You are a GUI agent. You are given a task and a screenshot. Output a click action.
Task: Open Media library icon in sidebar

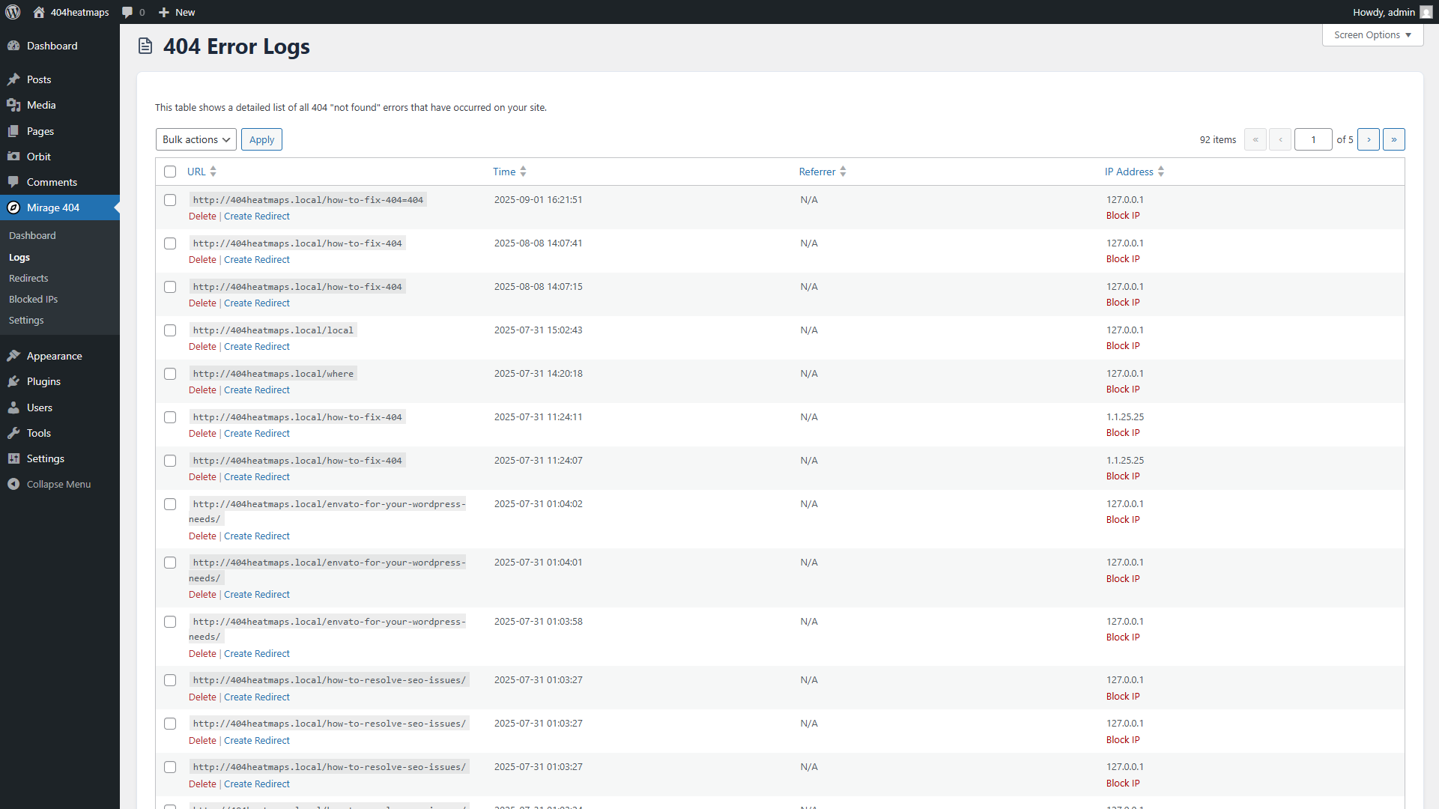[13, 105]
